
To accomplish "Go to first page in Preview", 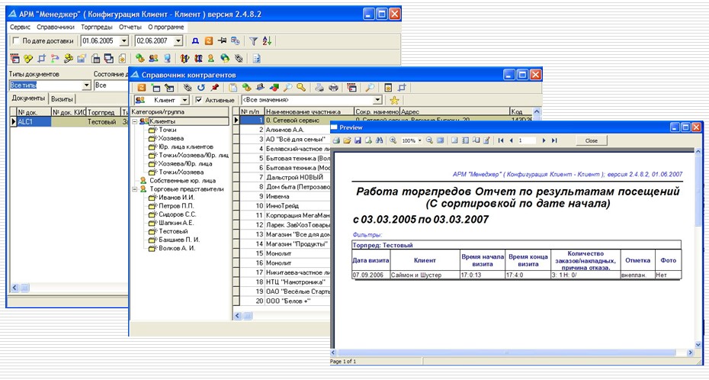I will [501, 140].
